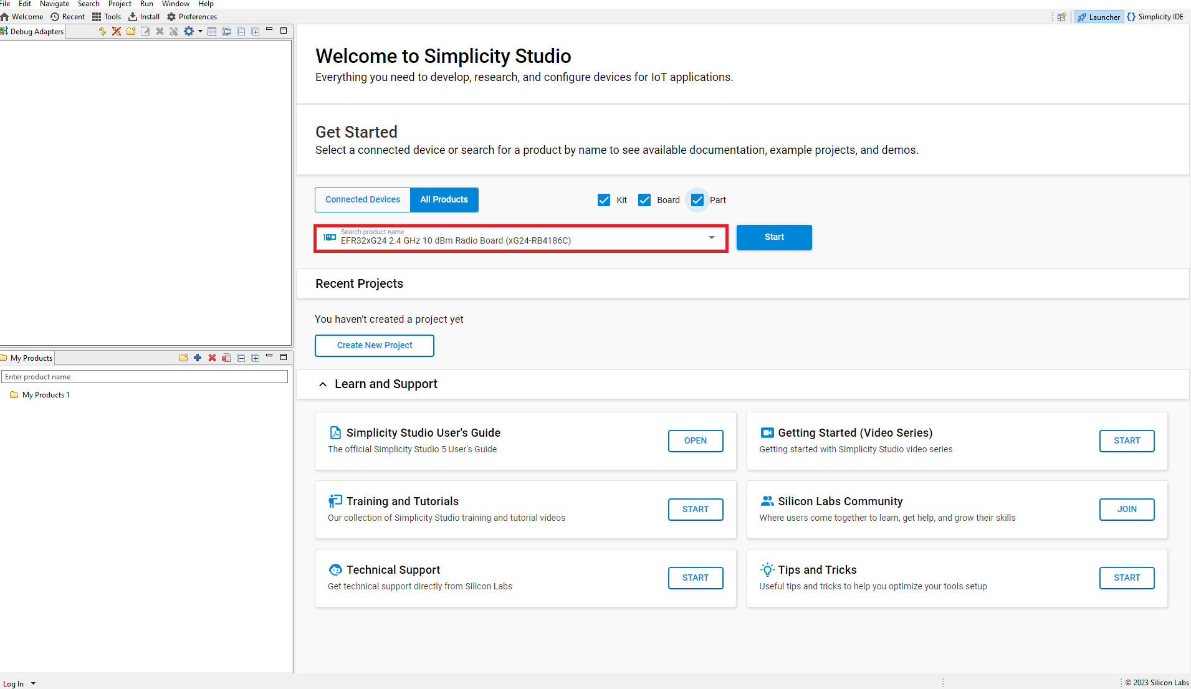Click the refresh icon in Debug Adapters panel

coord(102,31)
